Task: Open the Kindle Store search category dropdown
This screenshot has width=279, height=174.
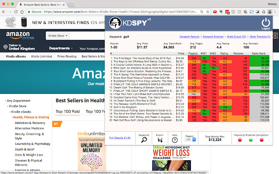Action: (57, 36)
